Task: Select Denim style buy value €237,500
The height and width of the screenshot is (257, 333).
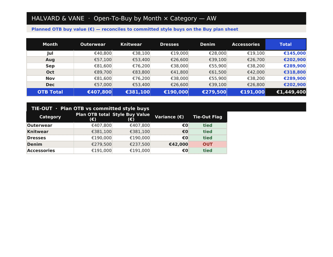Action: pos(131,144)
